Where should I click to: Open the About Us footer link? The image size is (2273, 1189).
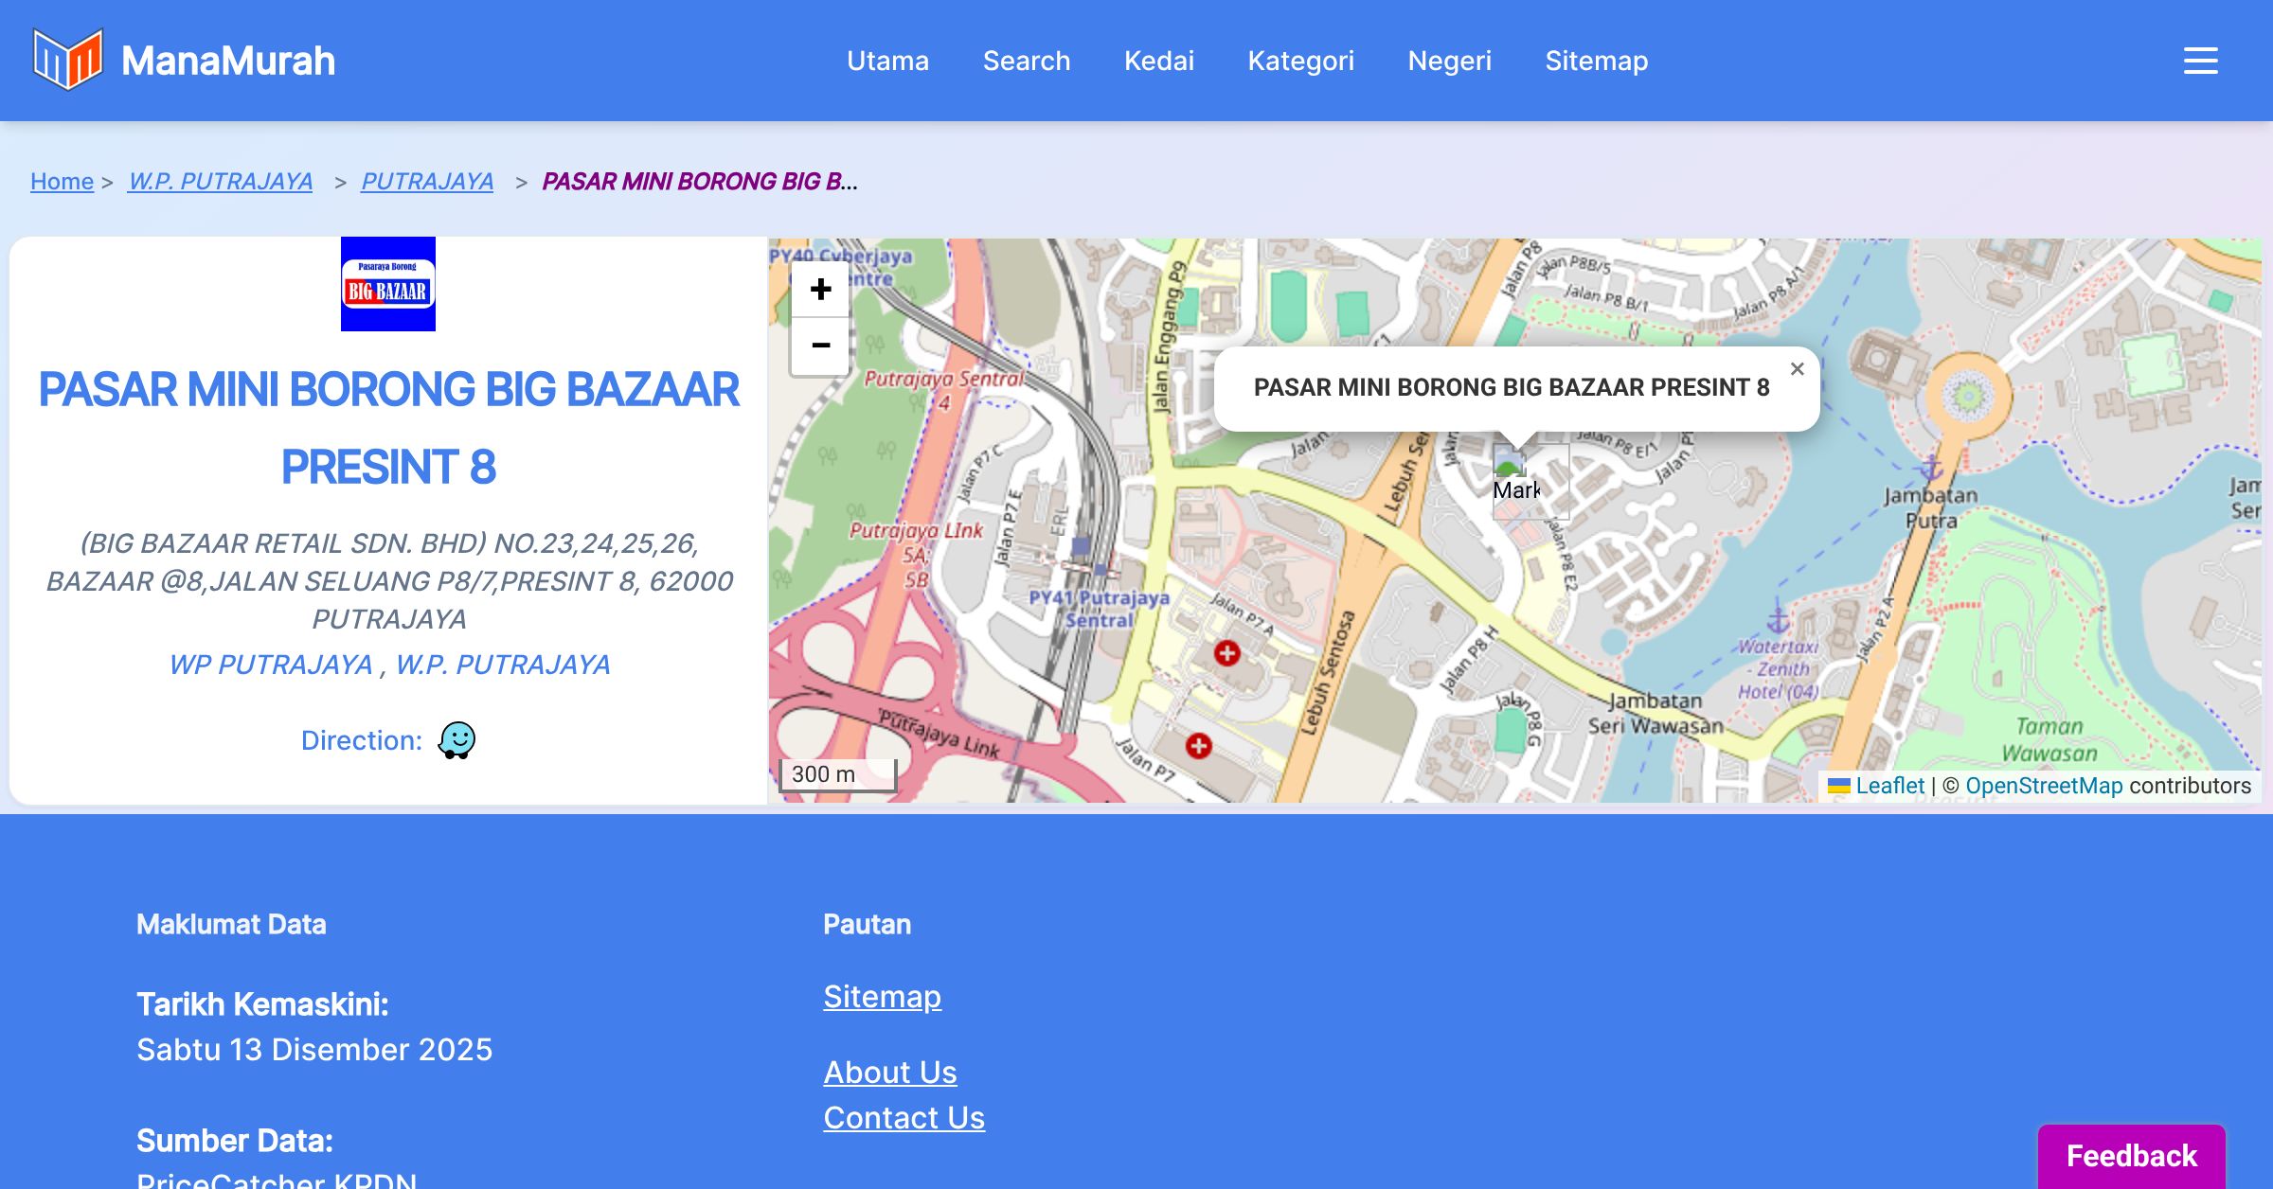click(889, 1072)
